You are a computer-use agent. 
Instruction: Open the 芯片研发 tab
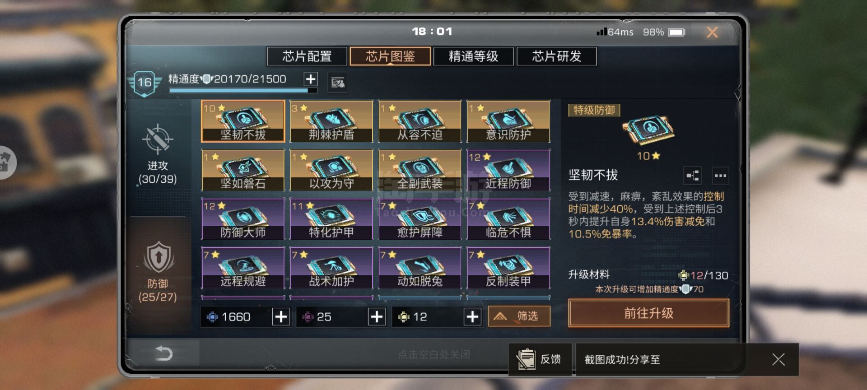[557, 56]
